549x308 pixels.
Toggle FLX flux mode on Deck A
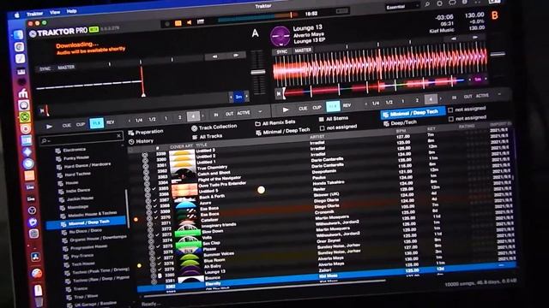pos(97,123)
